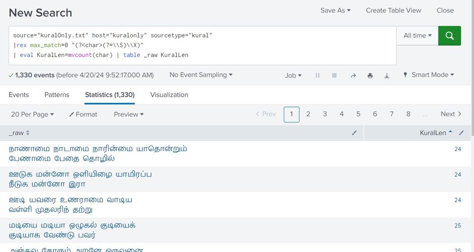474x252 pixels.
Task: Run search with green magnifier button
Action: (x=449, y=36)
